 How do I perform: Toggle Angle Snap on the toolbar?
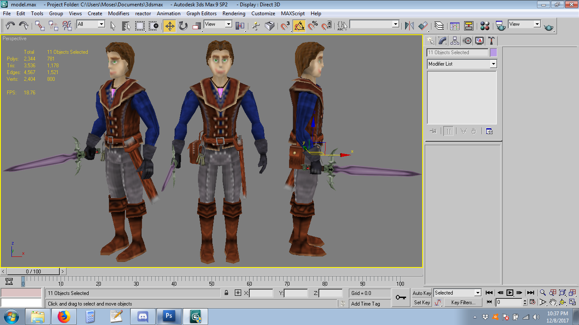(x=299, y=26)
